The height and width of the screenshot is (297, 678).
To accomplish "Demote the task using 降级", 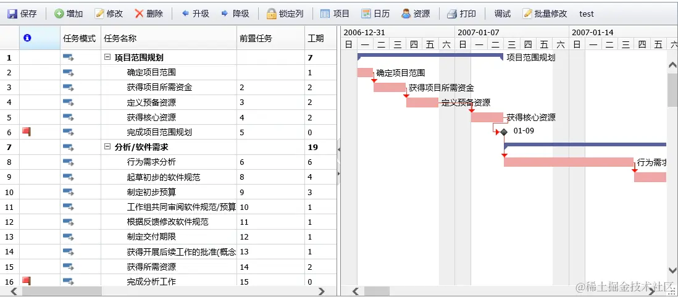I will click(235, 14).
